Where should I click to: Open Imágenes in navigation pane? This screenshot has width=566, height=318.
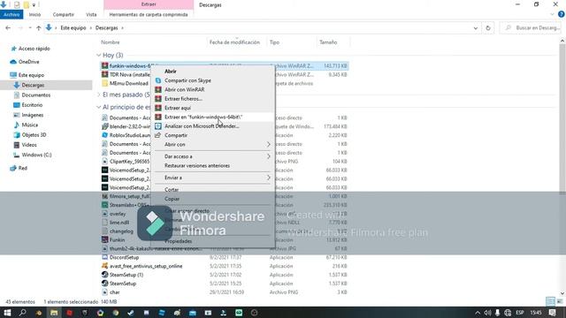tap(32, 115)
